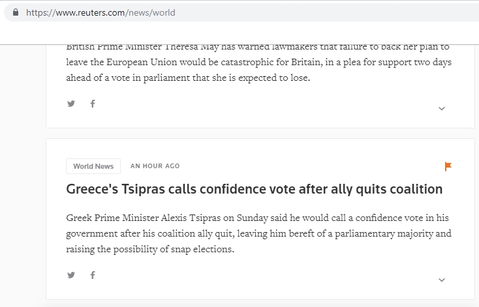Share Theresa May article on Twitter

pos(71,104)
